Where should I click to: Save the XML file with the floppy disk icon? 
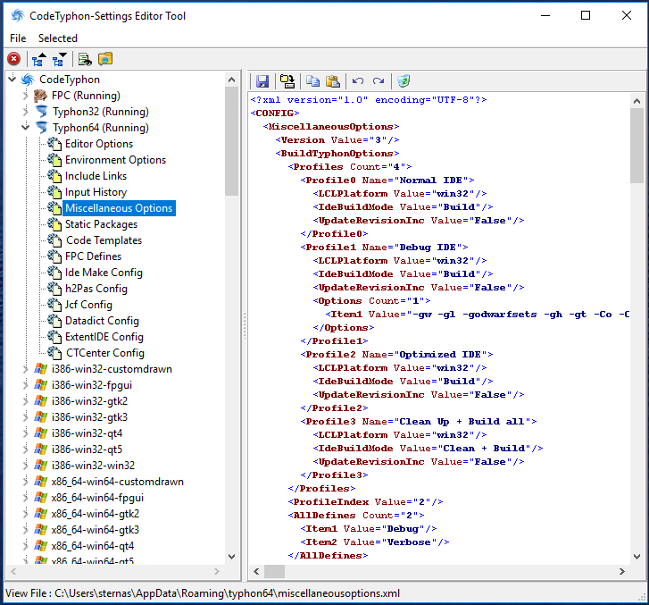(262, 81)
